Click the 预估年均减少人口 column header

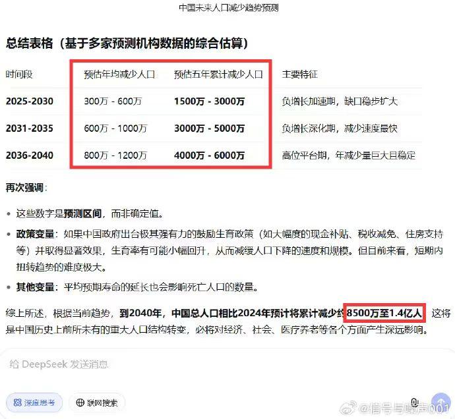coord(119,74)
